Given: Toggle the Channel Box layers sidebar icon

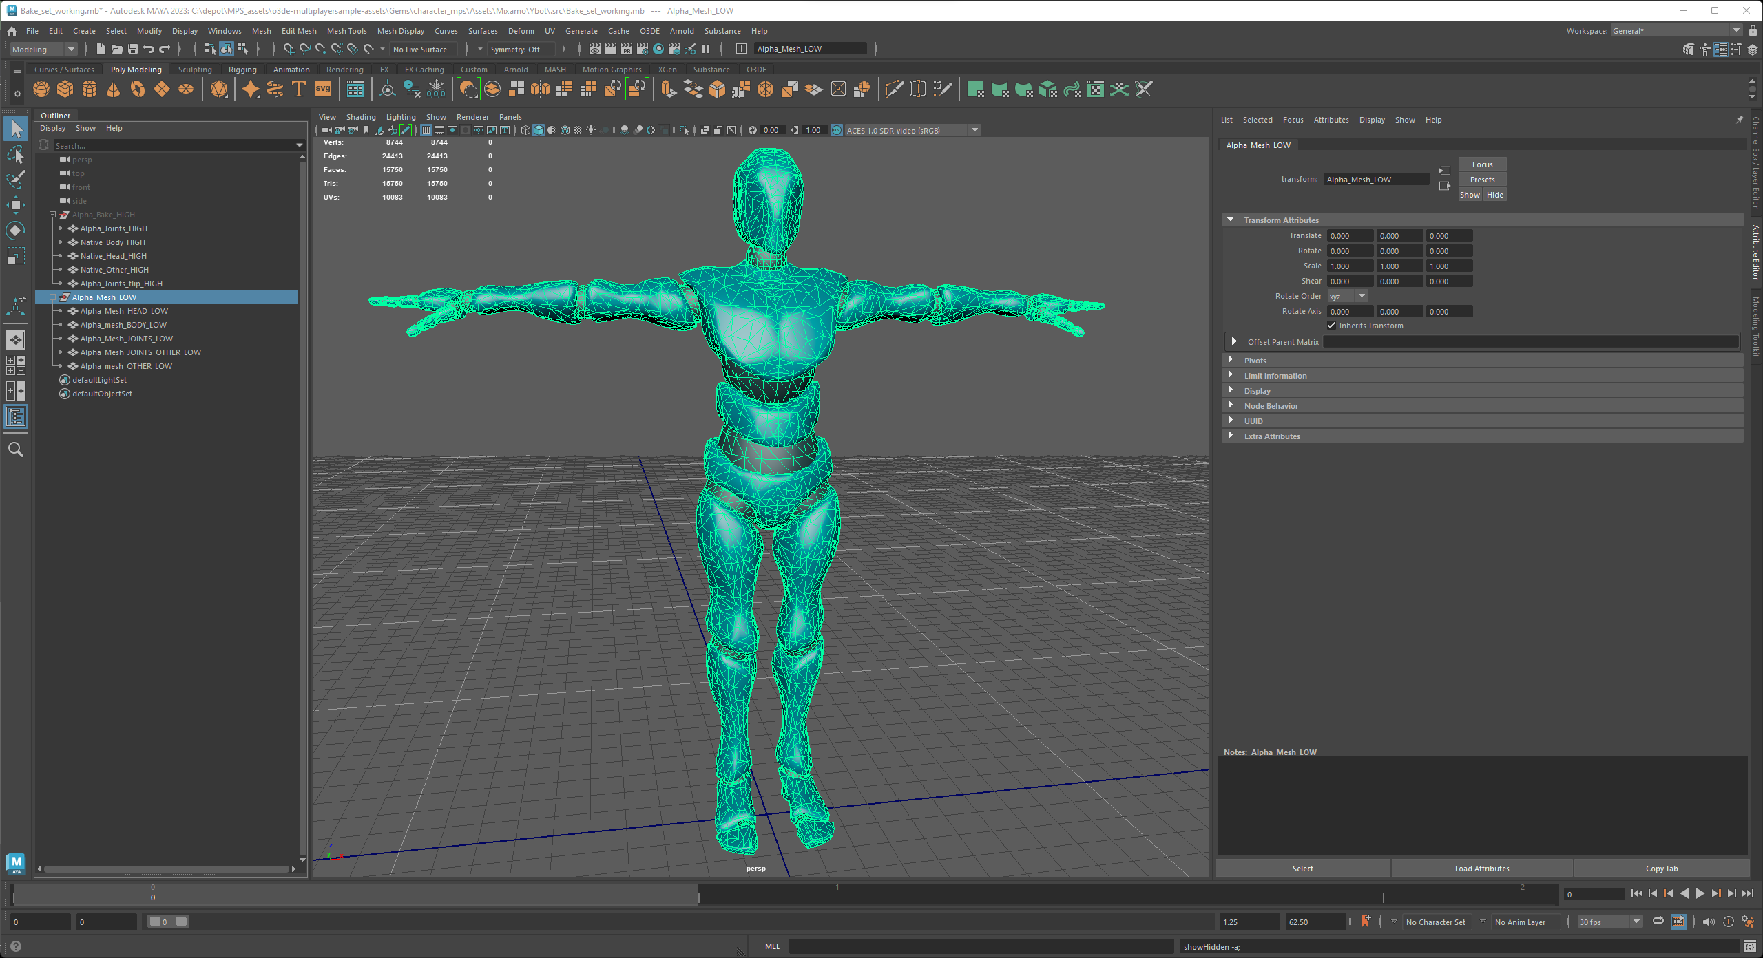Looking at the screenshot, I should point(1753,49).
